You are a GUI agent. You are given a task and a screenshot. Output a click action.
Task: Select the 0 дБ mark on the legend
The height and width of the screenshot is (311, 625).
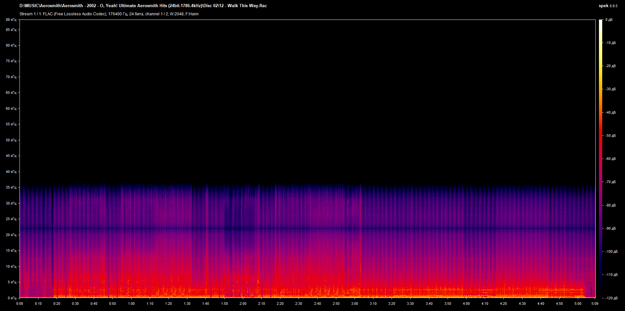pyautogui.click(x=609, y=20)
